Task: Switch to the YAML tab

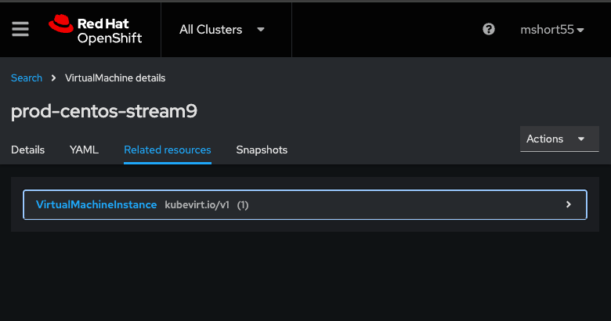Action: click(84, 150)
